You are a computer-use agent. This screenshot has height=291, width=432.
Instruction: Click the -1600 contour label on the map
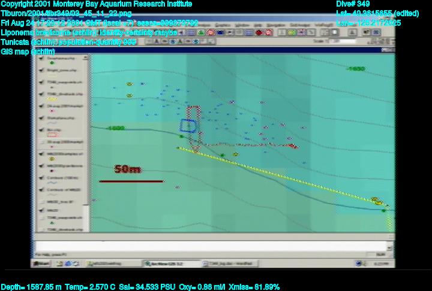coord(116,128)
